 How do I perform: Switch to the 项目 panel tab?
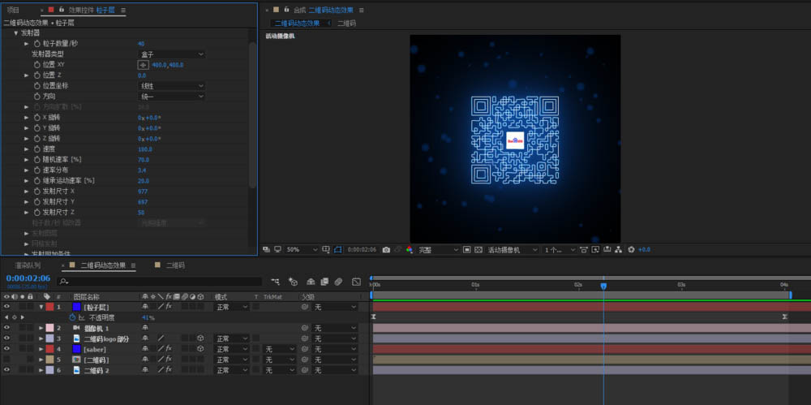[x=13, y=10]
